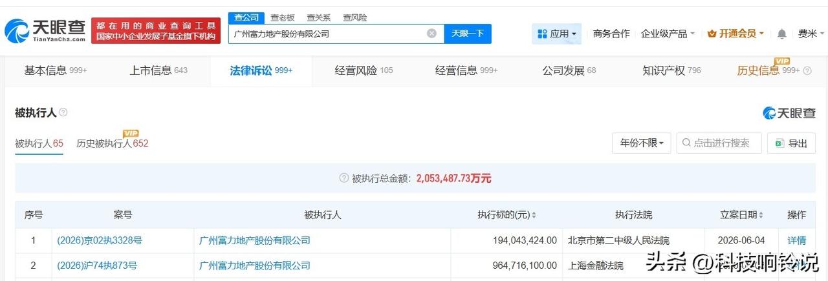Open company link in row 2 被执行人 column

[x=255, y=265]
